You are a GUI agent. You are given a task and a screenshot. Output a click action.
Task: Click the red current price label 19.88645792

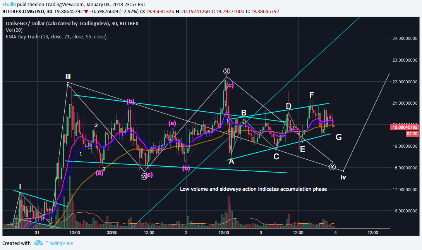pos(405,127)
